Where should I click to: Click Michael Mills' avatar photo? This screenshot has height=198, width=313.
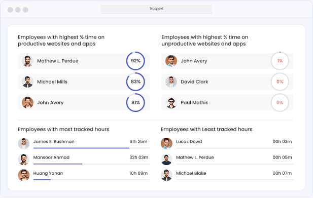coord(27,82)
